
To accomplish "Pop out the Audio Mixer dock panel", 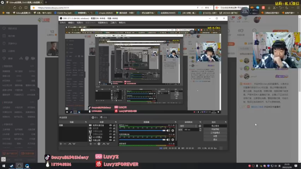I will (175, 122).
